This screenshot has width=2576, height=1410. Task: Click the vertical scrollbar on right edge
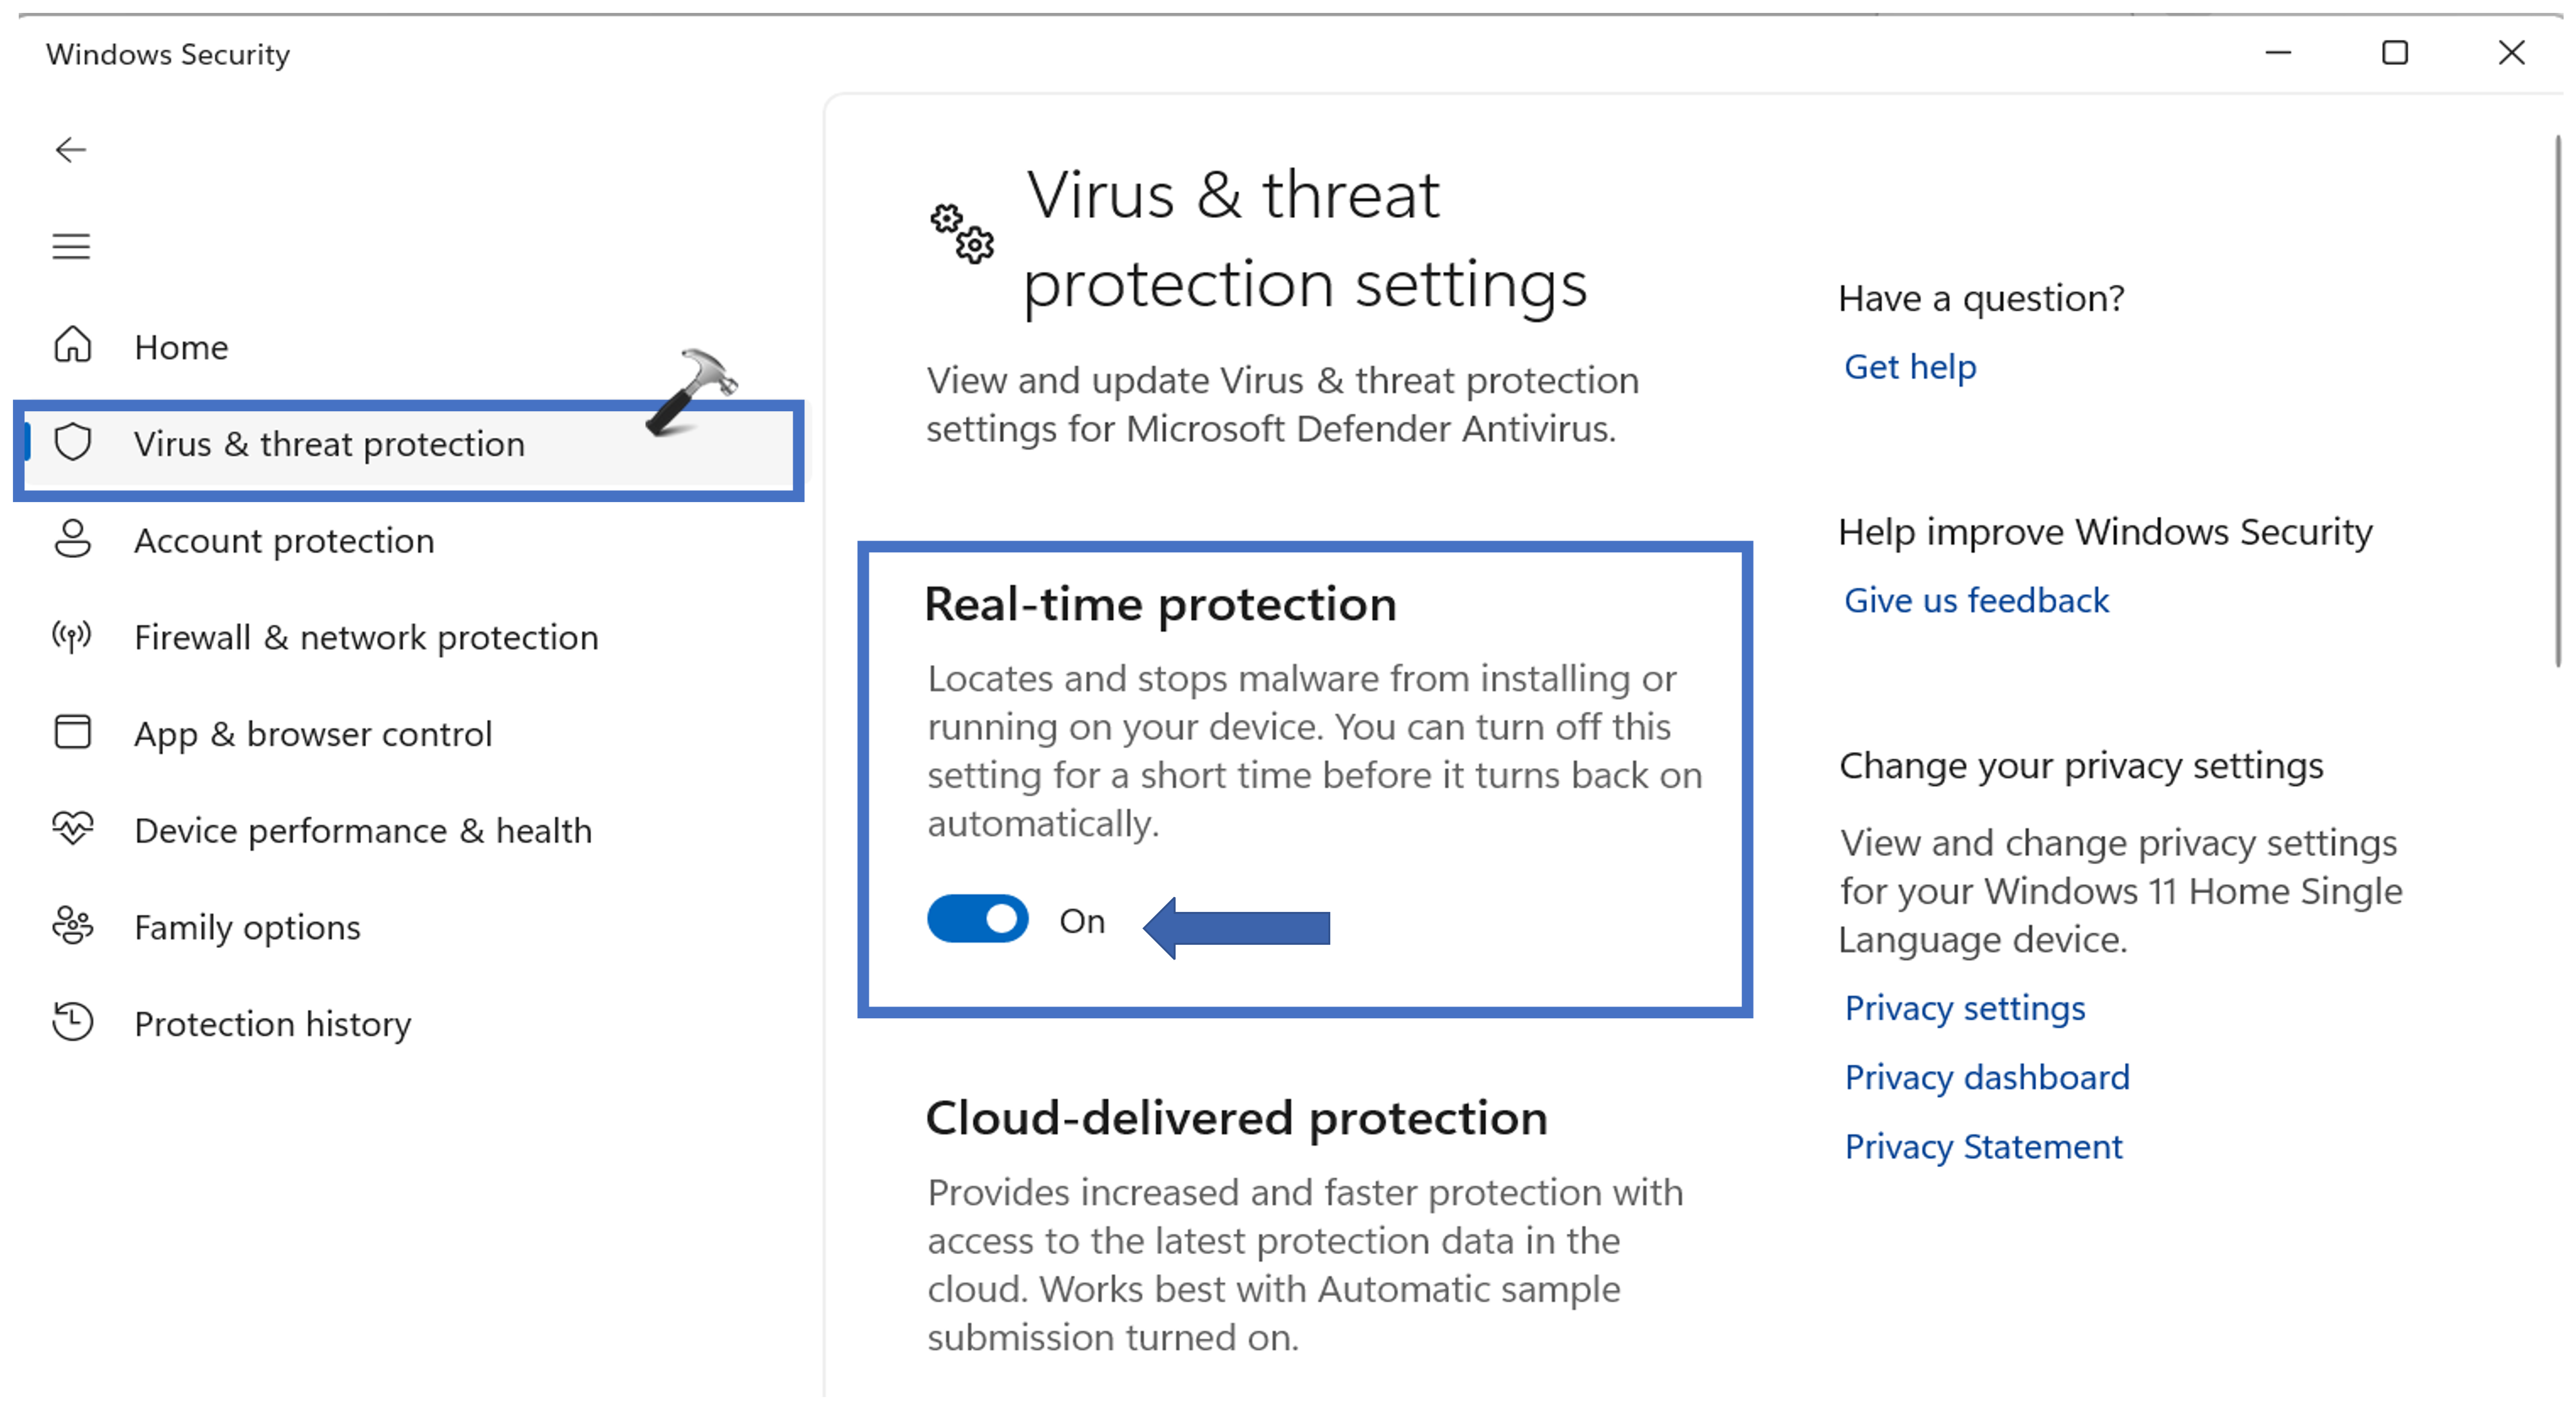coord(2557,400)
